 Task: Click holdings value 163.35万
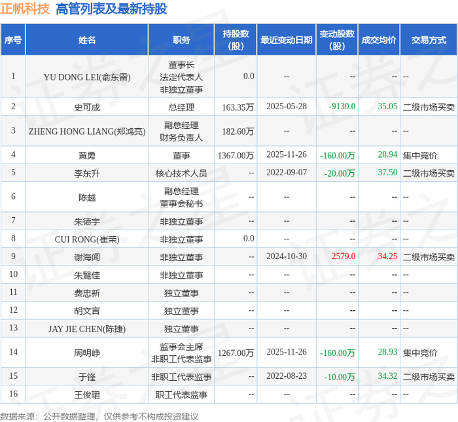238,107
